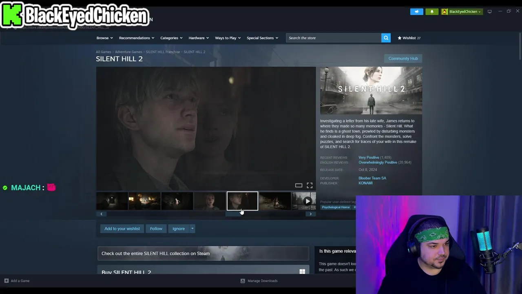This screenshot has height=294, width=522.
Task: Expand the Ways to Play menu
Action: 228,38
